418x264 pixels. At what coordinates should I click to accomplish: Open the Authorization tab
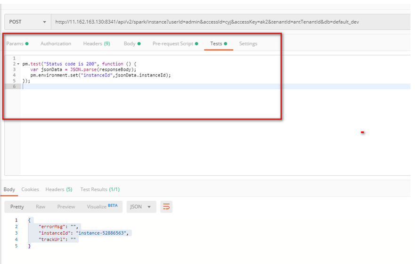click(56, 43)
